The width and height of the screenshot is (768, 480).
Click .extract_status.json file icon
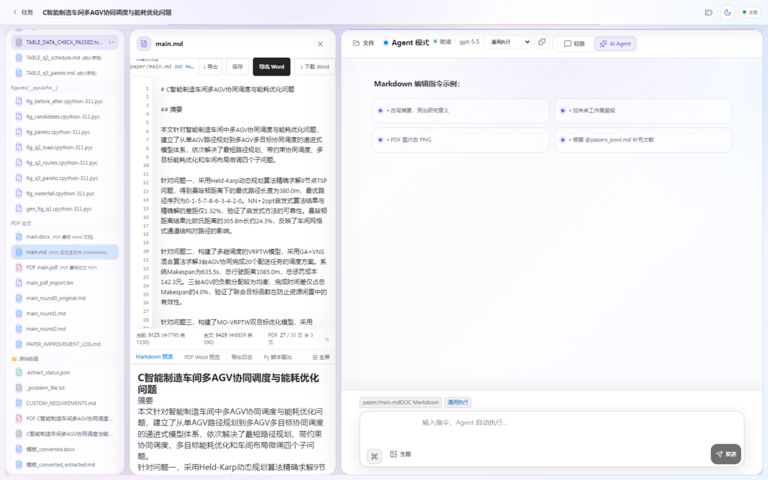pyautogui.click(x=19, y=372)
